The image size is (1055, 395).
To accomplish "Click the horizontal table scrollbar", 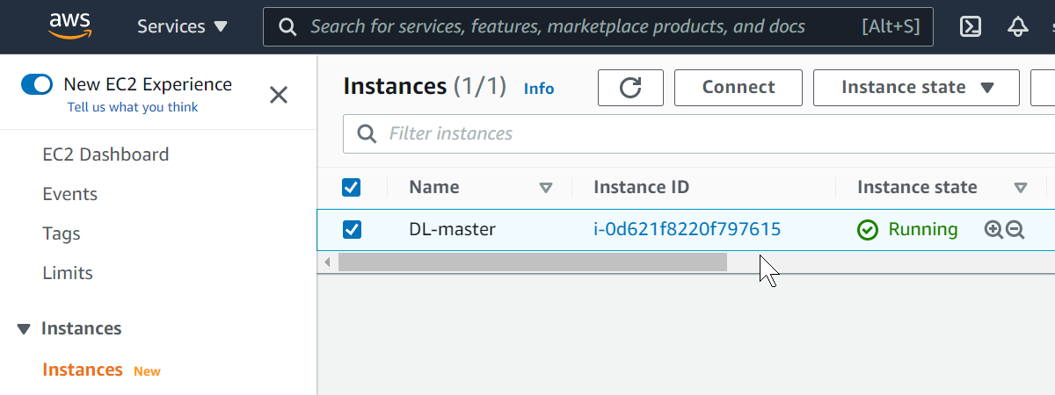I will 532,262.
